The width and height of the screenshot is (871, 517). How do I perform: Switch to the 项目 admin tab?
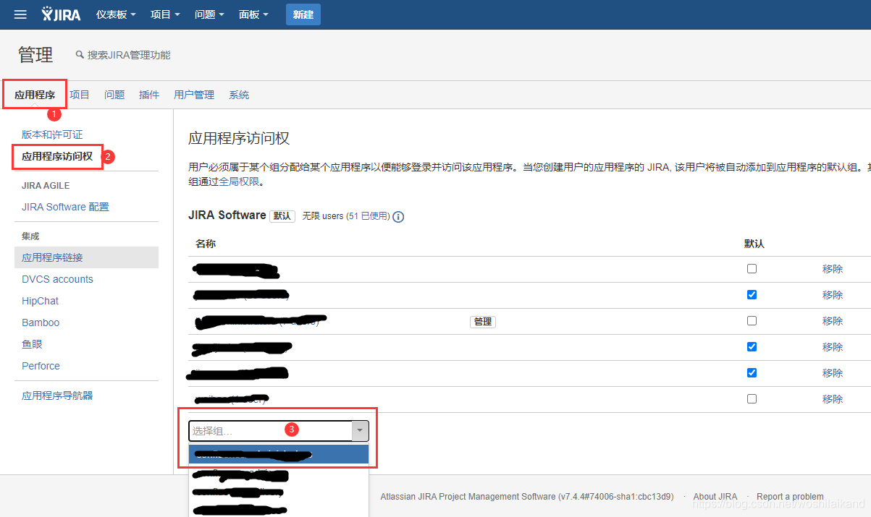80,95
